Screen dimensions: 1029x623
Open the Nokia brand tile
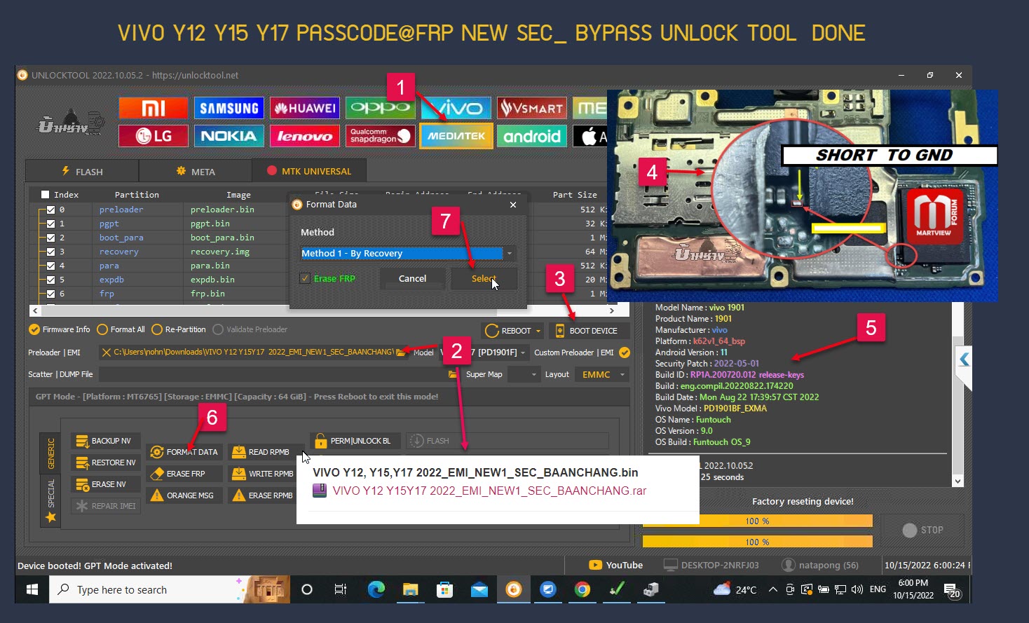click(229, 136)
